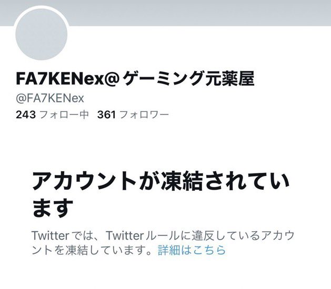
Task: Click the white border ring around avatar
Action: coord(42,7)
